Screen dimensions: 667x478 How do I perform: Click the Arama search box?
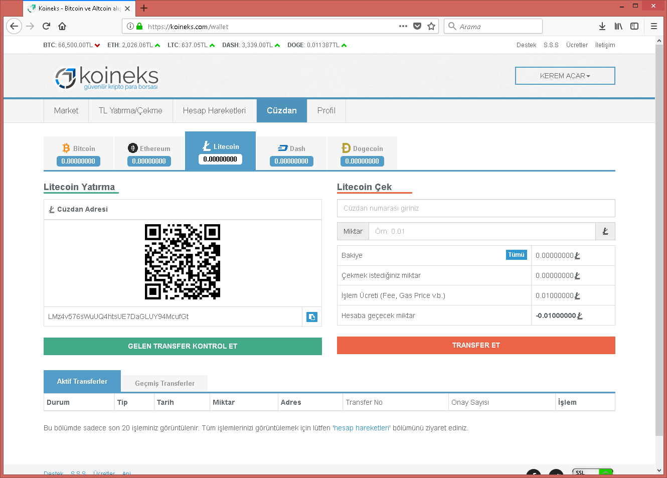[493, 26]
